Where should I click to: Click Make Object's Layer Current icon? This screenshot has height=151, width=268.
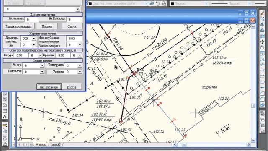(x=152, y=3)
